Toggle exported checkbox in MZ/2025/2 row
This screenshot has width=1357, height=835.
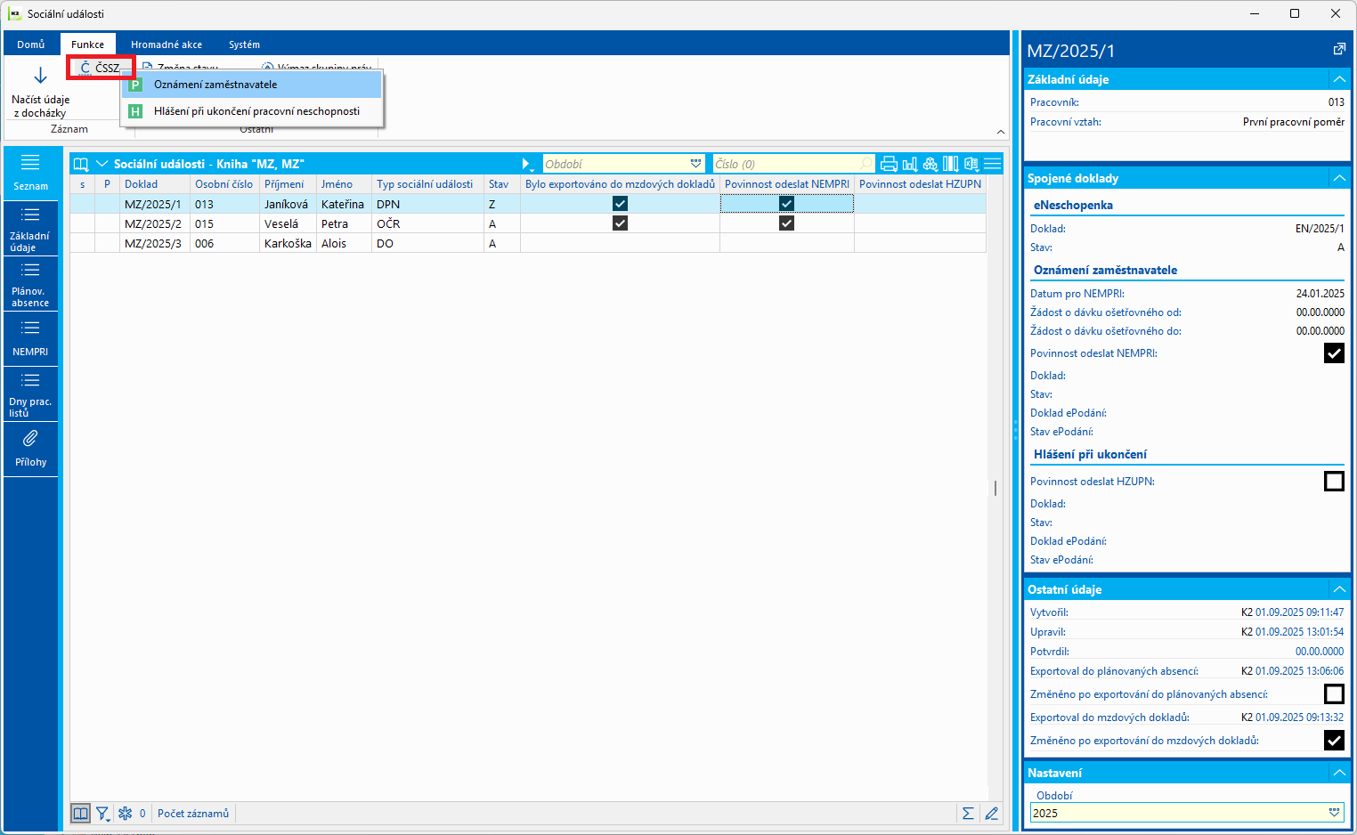pyautogui.click(x=621, y=223)
